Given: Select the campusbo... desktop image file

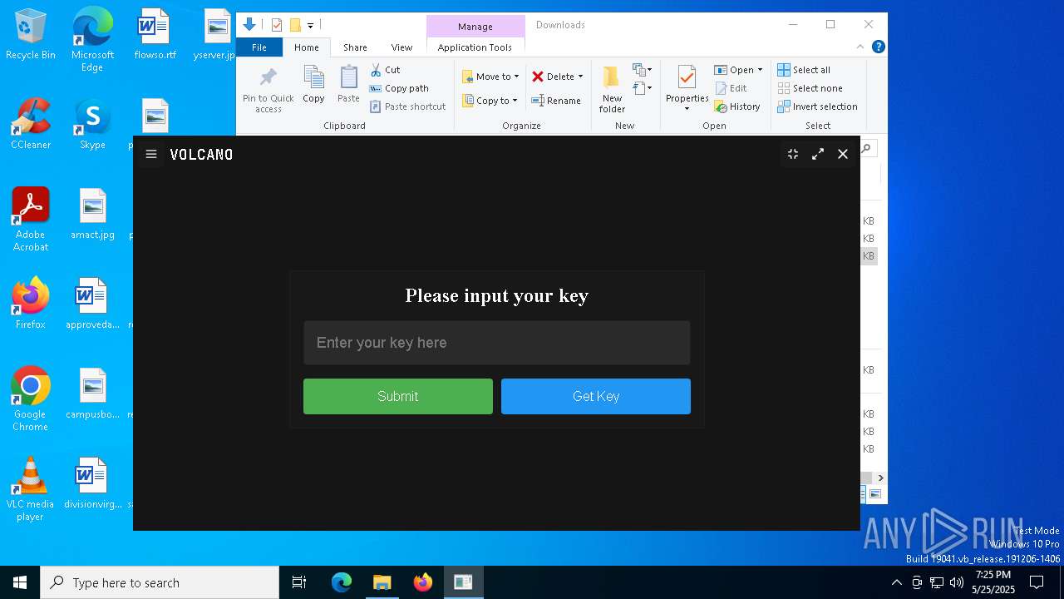Looking at the screenshot, I should tap(92, 394).
